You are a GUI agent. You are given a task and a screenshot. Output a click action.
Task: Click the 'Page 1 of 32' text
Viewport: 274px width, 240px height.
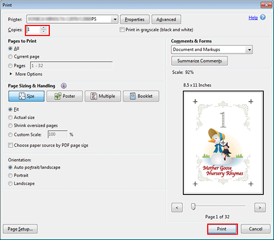(x=217, y=217)
